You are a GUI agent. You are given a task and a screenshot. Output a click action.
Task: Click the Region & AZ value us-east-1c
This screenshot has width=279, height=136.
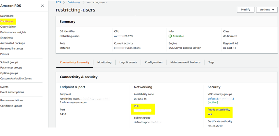229,48
